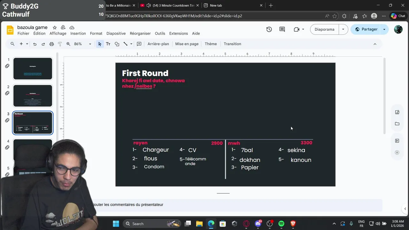
Task: Select slide 2 thumbnail
Action: pyautogui.click(x=33, y=96)
